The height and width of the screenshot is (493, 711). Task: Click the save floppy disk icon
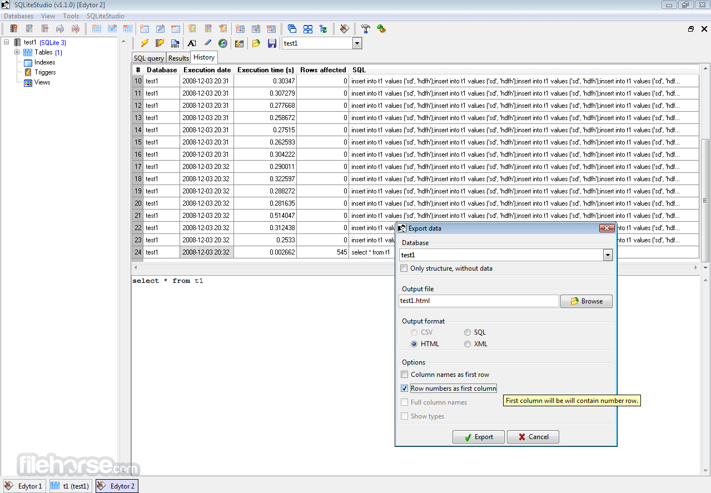pos(272,43)
